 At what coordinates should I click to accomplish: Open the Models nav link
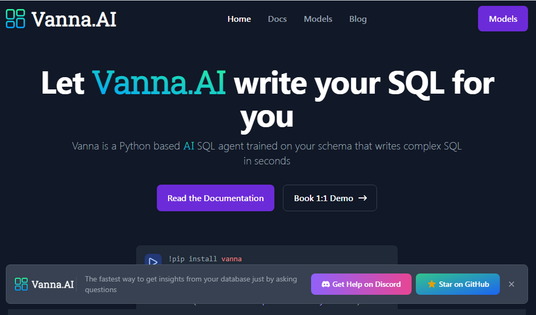pyautogui.click(x=318, y=19)
